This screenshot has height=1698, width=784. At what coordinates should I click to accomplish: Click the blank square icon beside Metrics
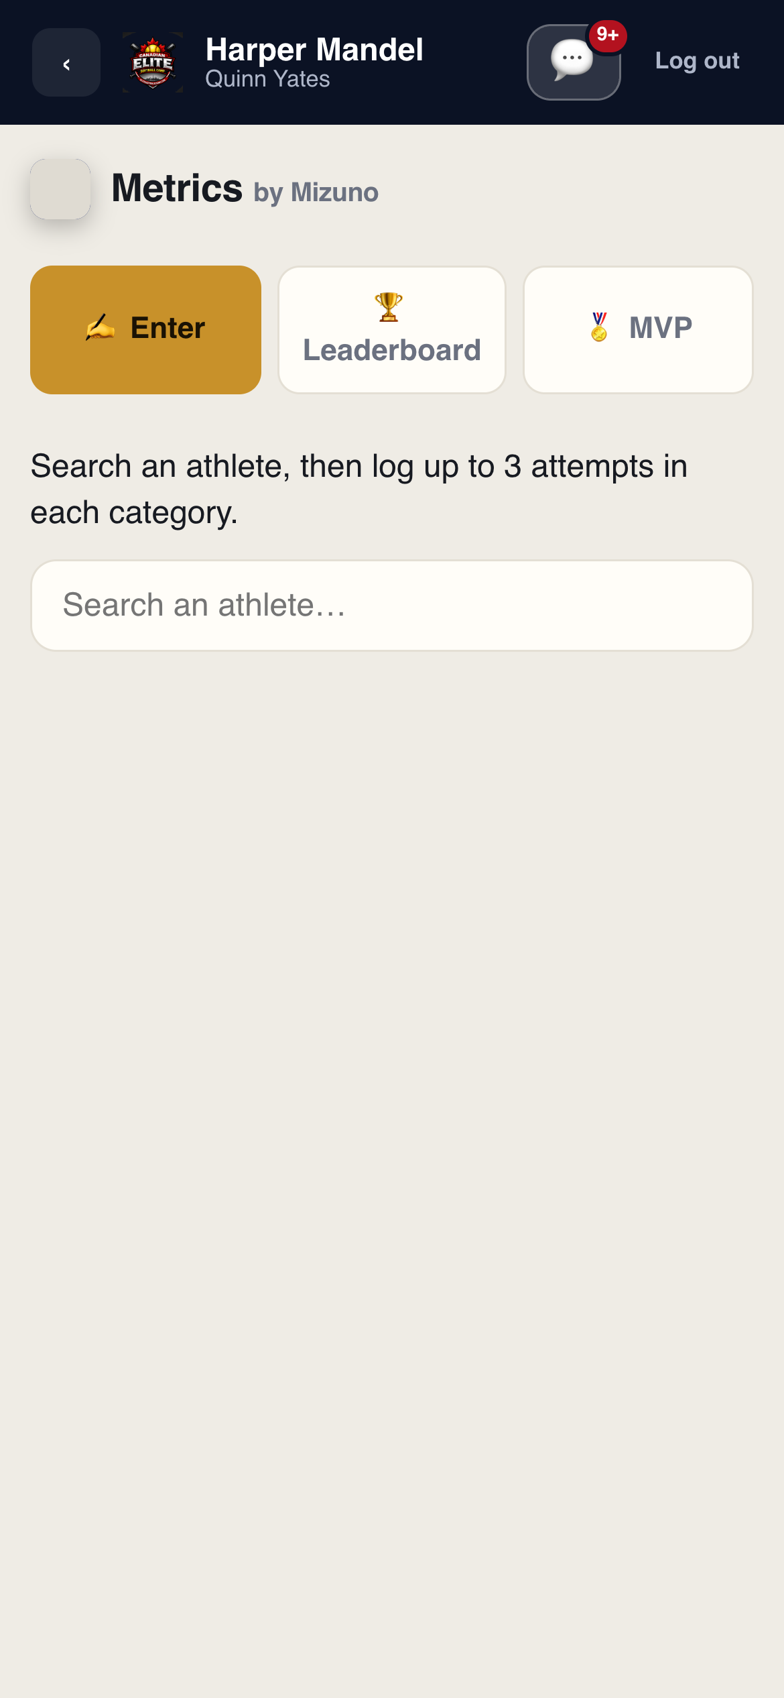(x=60, y=189)
